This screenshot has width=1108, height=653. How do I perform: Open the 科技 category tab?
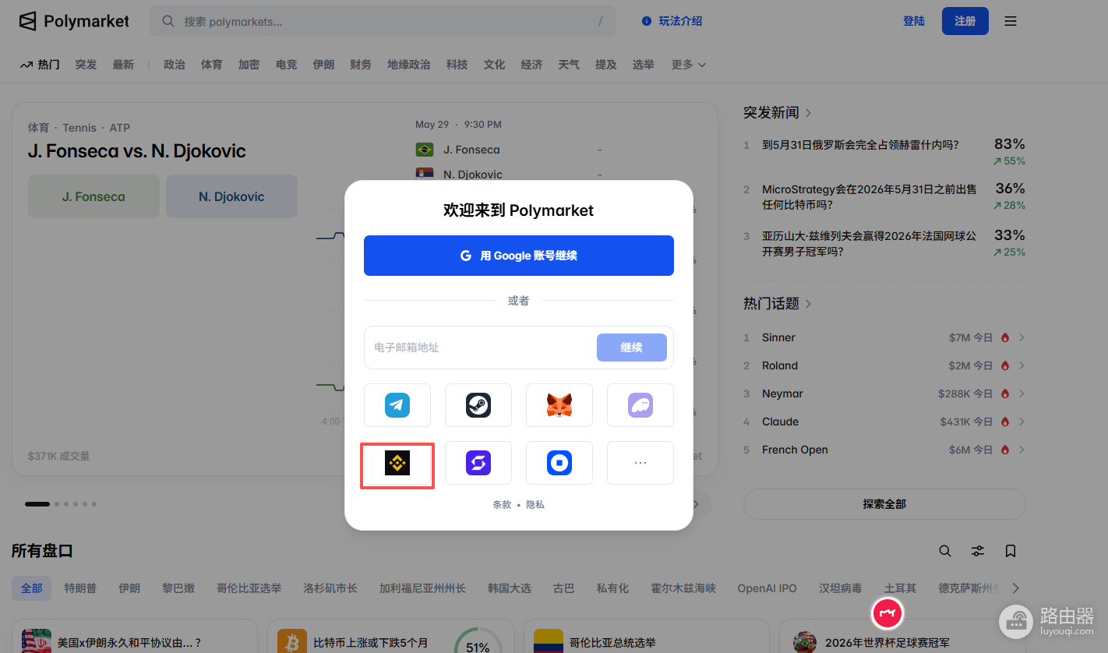click(457, 65)
